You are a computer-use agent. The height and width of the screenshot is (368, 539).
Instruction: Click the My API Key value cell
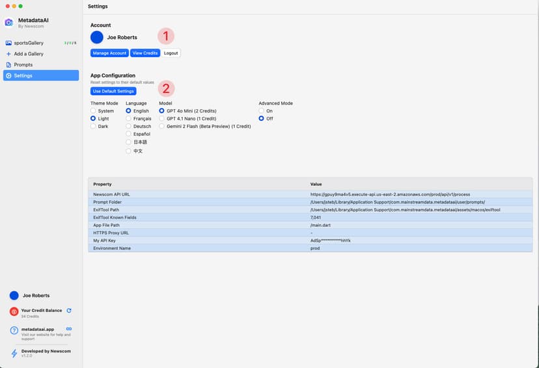coord(331,240)
